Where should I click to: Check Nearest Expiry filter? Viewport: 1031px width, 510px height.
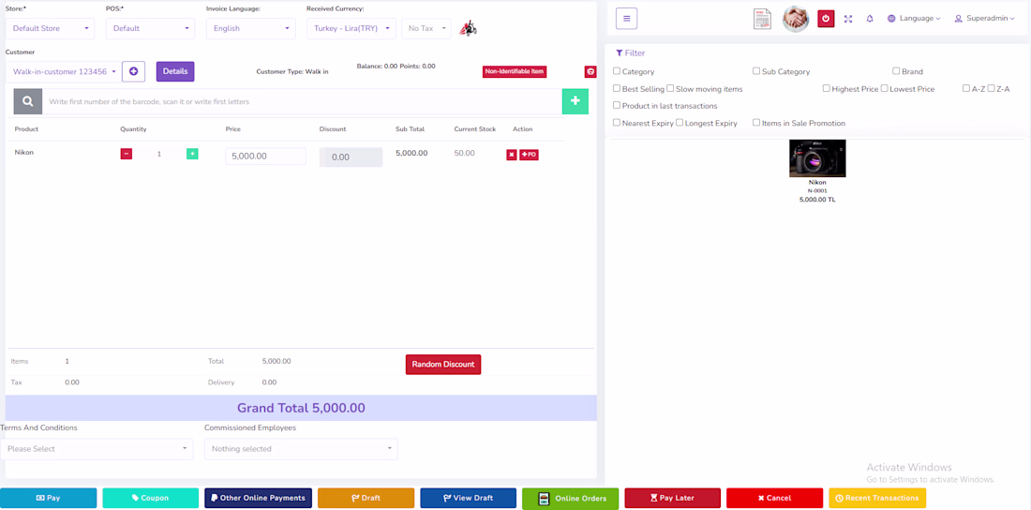[x=617, y=123]
